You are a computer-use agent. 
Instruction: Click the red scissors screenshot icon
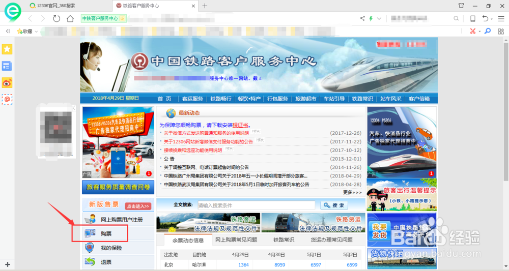[x=473, y=31]
